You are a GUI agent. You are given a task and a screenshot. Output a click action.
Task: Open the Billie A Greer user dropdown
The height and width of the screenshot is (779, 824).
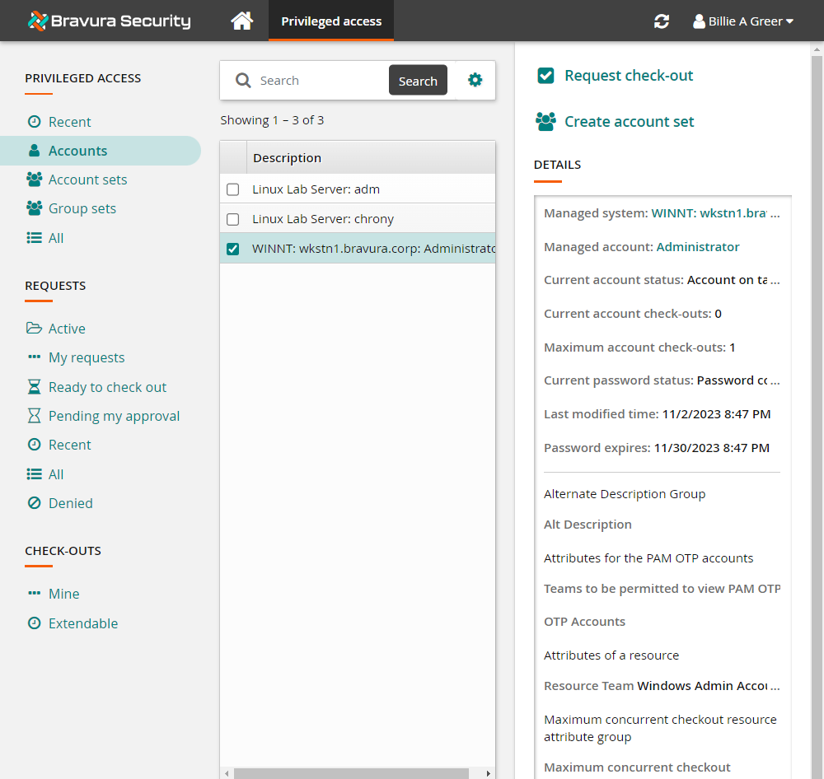pos(743,21)
